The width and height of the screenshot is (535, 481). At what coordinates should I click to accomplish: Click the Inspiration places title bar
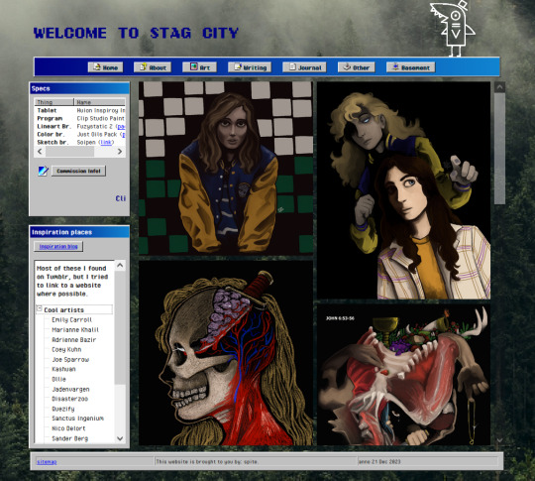(x=79, y=232)
